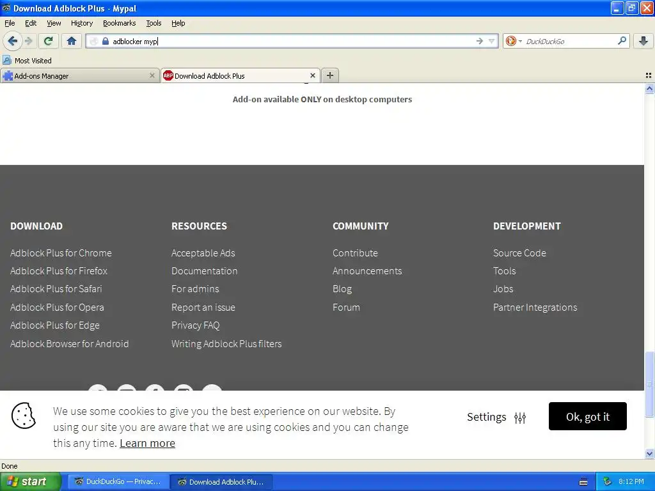Screen dimensions: 655x491
Task: Open the For admins link
Action: click(195, 289)
